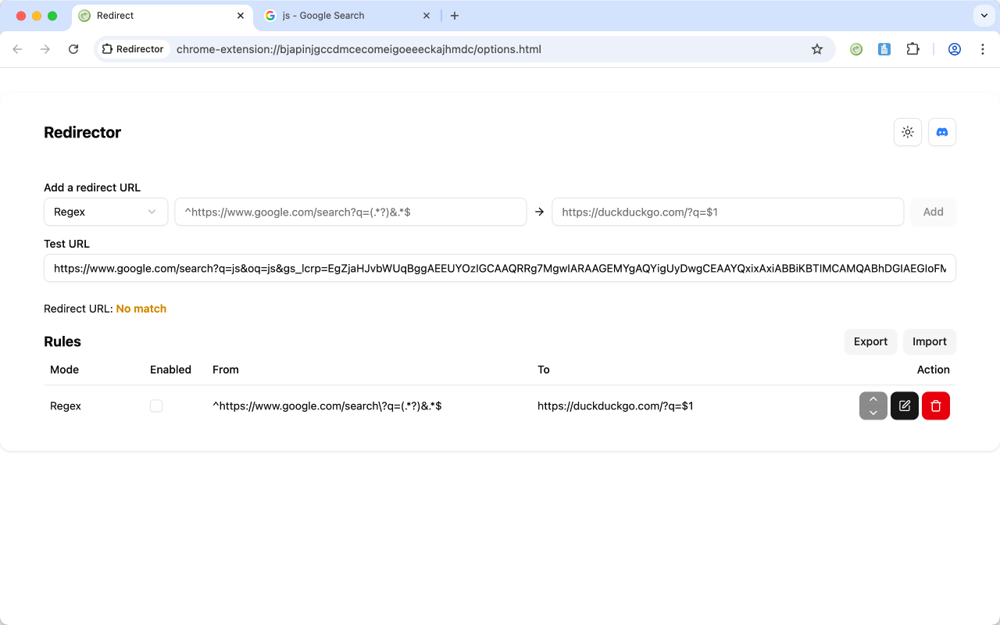Open the Discord community link
This screenshot has width=1000, height=625.
[x=941, y=132]
